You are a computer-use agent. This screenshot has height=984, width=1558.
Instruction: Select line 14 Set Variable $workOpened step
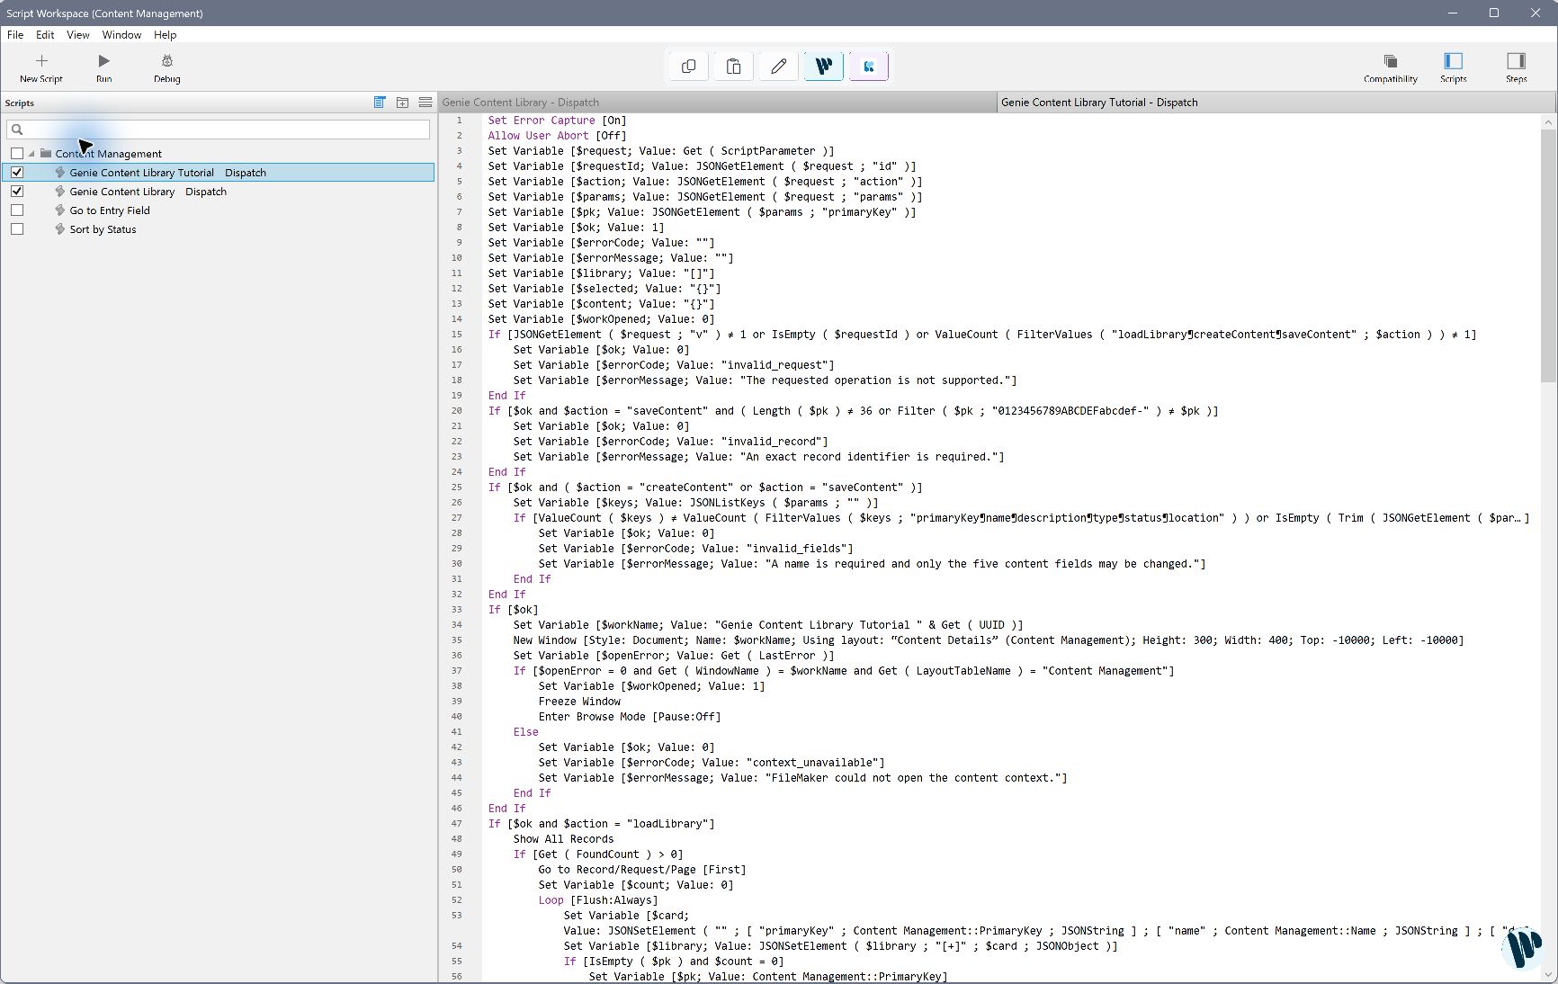(601, 319)
